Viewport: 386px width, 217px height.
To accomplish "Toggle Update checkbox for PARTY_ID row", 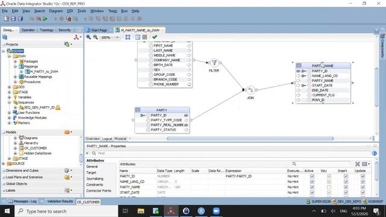I will [x=362, y=177].
